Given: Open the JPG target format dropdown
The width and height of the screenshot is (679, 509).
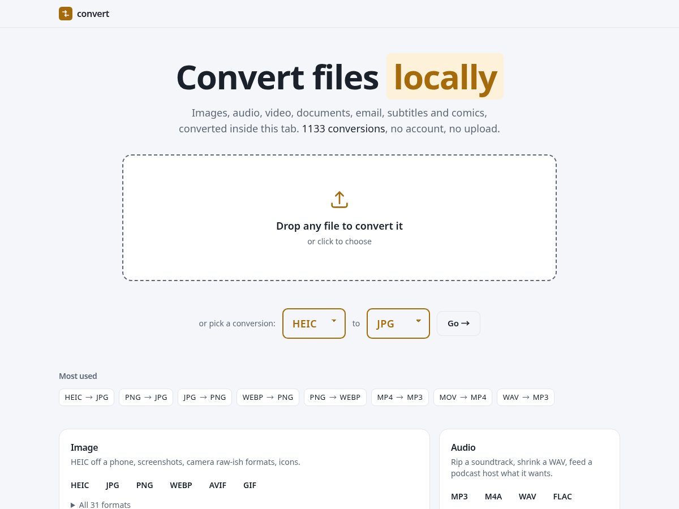Looking at the screenshot, I should 398,323.
